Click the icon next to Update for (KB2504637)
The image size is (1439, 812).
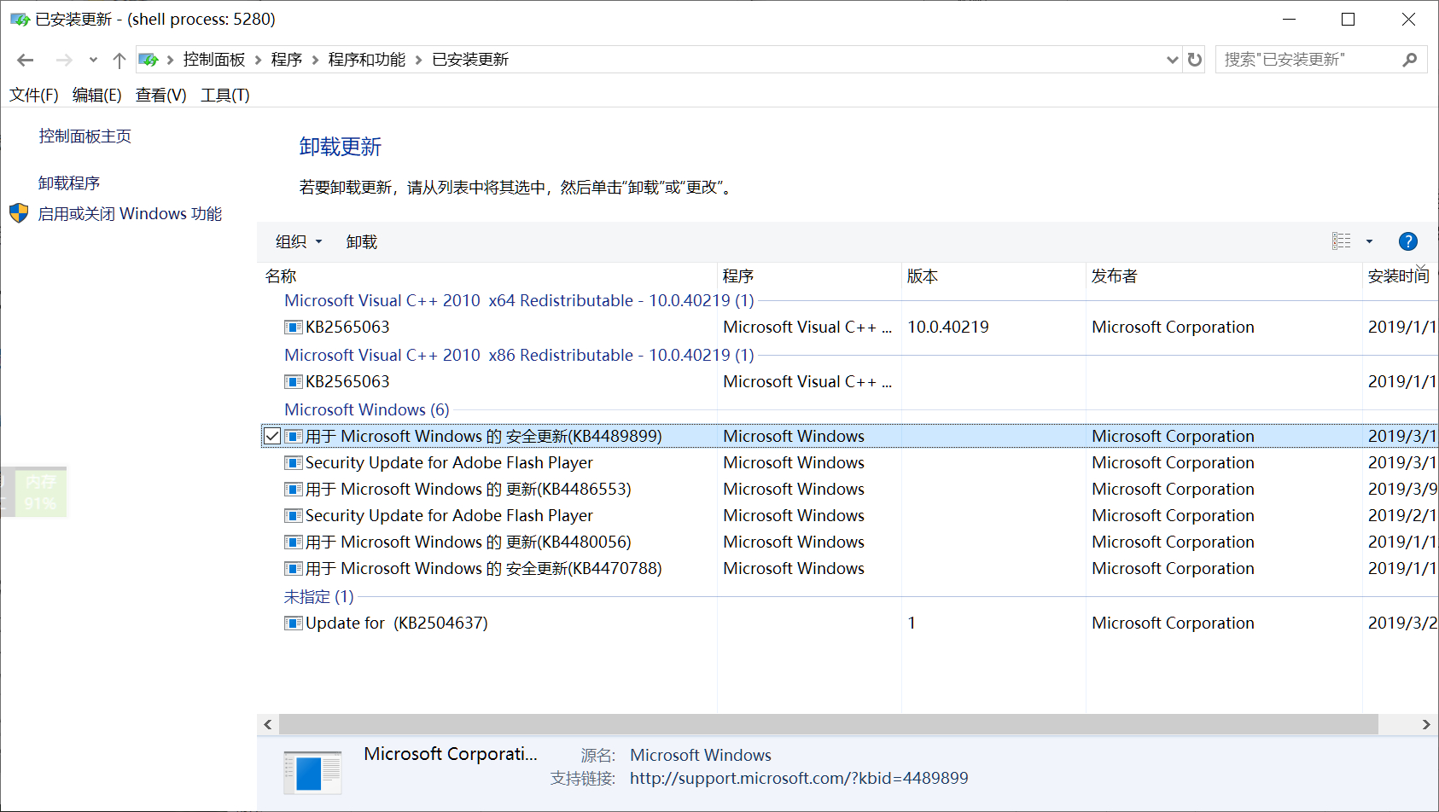[293, 623]
